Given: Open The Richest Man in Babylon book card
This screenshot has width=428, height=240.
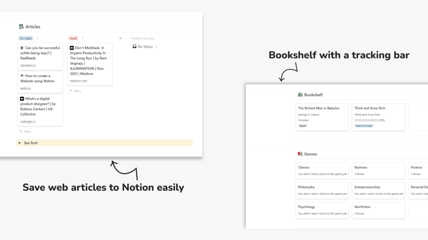Looking at the screenshot, I should pos(322,117).
